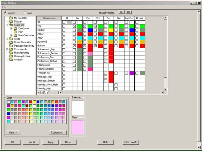Screen dimensions: 202x151
Task: Click the purple Anti Etch swatch for Through All
Action: click(132, 73)
